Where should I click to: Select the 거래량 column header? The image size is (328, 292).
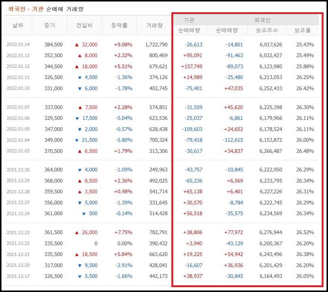pyautogui.click(x=154, y=25)
